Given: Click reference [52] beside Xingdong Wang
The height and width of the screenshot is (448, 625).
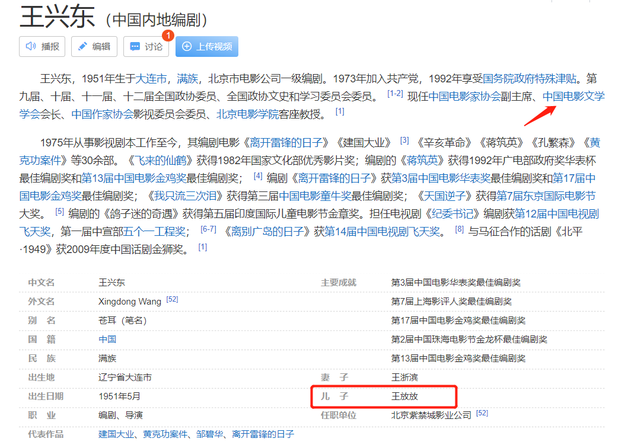Looking at the screenshot, I should (x=172, y=299).
